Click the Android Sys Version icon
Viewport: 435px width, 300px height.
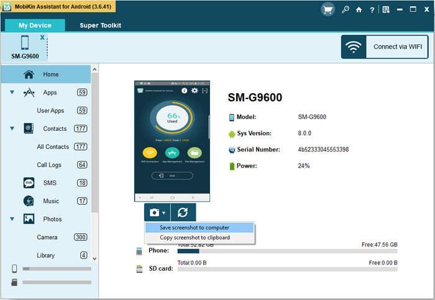(x=232, y=134)
